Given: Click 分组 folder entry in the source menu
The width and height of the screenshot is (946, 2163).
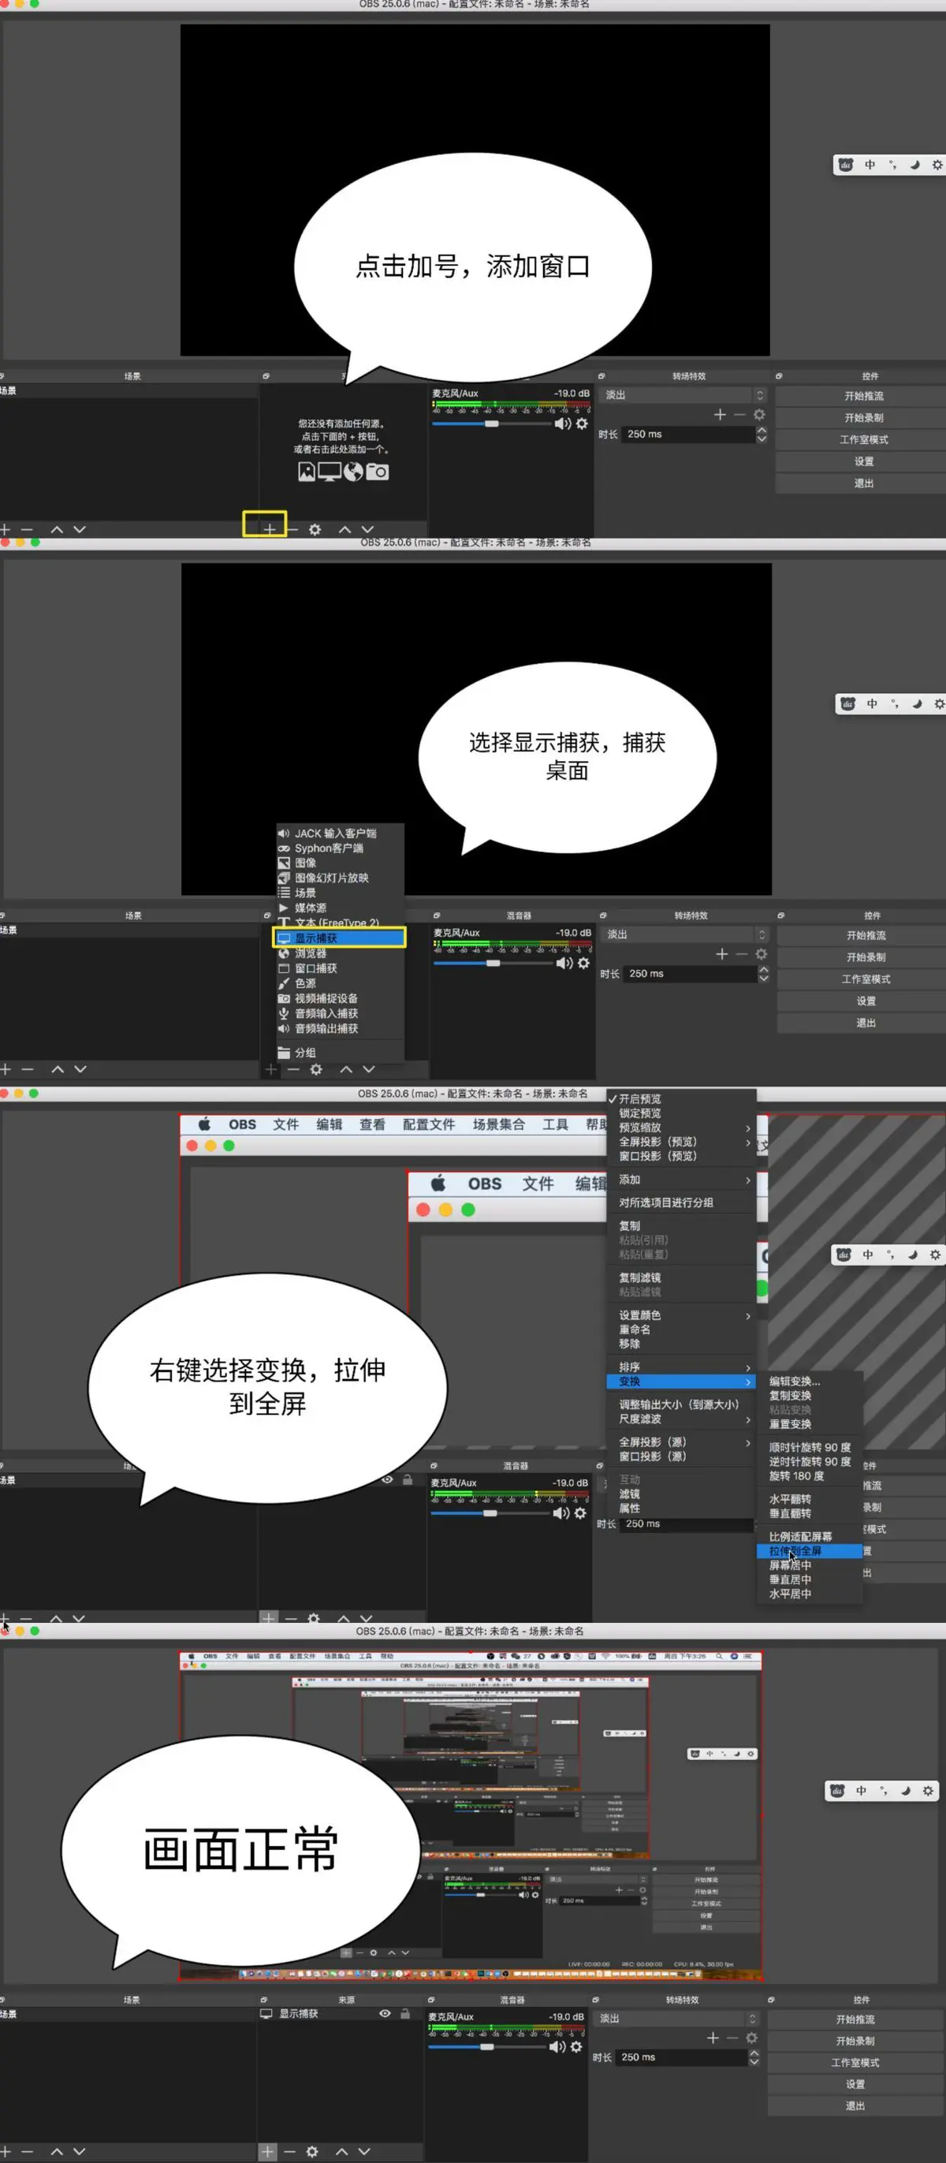Looking at the screenshot, I should point(305,1052).
